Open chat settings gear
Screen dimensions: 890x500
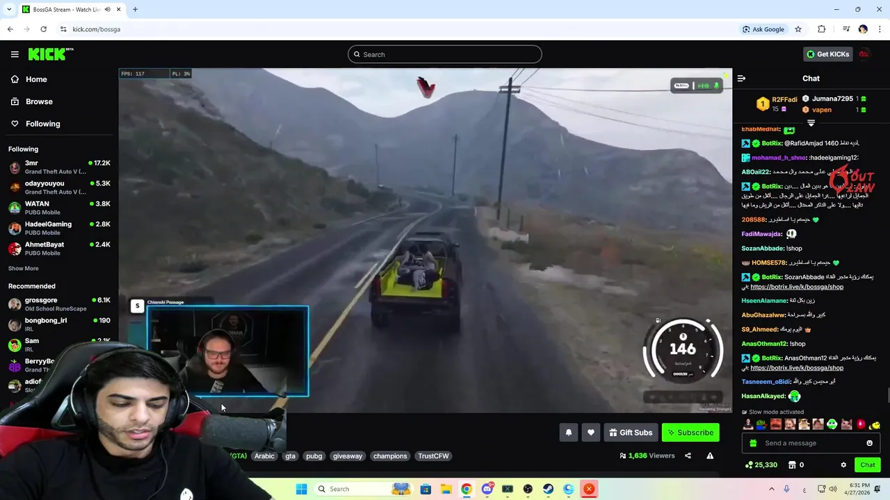(x=843, y=465)
